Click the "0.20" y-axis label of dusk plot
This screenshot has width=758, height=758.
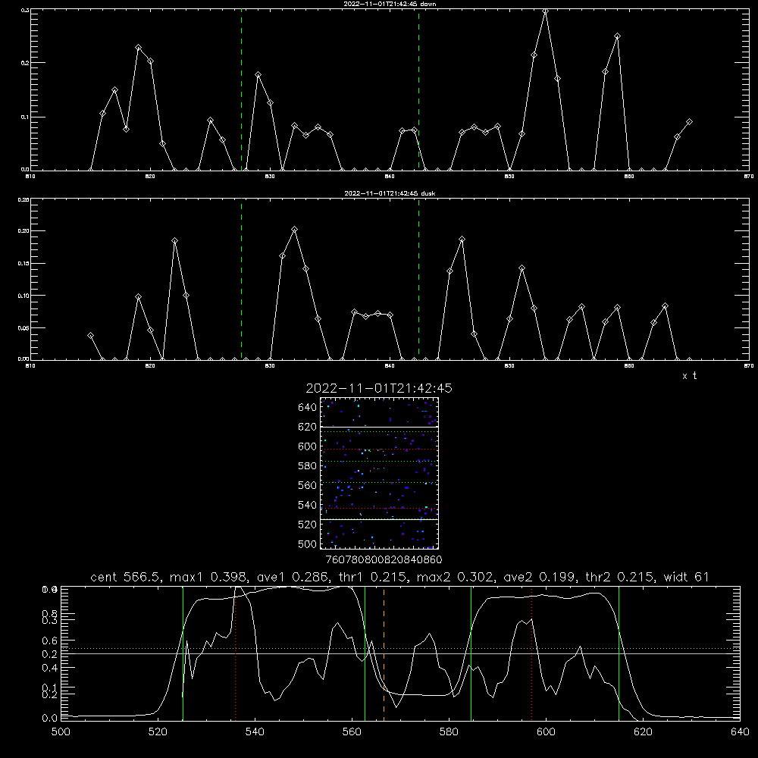click(23, 231)
